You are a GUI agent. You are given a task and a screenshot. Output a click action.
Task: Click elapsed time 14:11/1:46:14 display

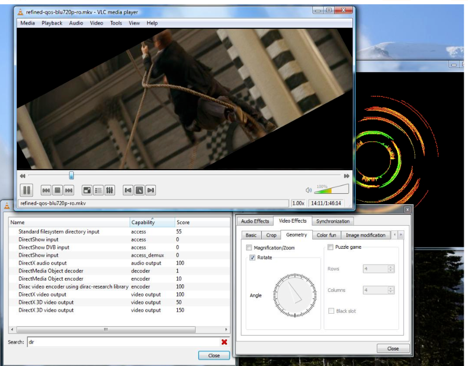pyautogui.click(x=326, y=203)
